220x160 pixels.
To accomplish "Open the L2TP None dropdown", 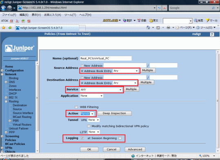I will (x=94, y=132).
